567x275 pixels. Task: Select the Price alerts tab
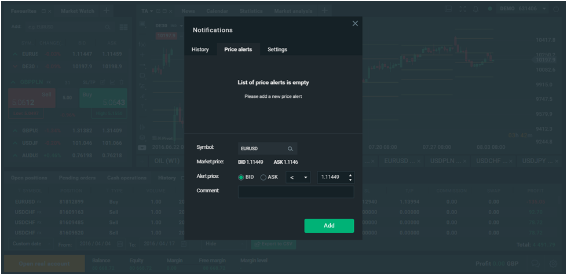click(x=238, y=50)
